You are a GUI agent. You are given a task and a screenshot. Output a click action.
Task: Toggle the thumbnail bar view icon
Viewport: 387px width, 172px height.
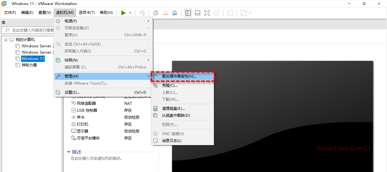point(198,13)
